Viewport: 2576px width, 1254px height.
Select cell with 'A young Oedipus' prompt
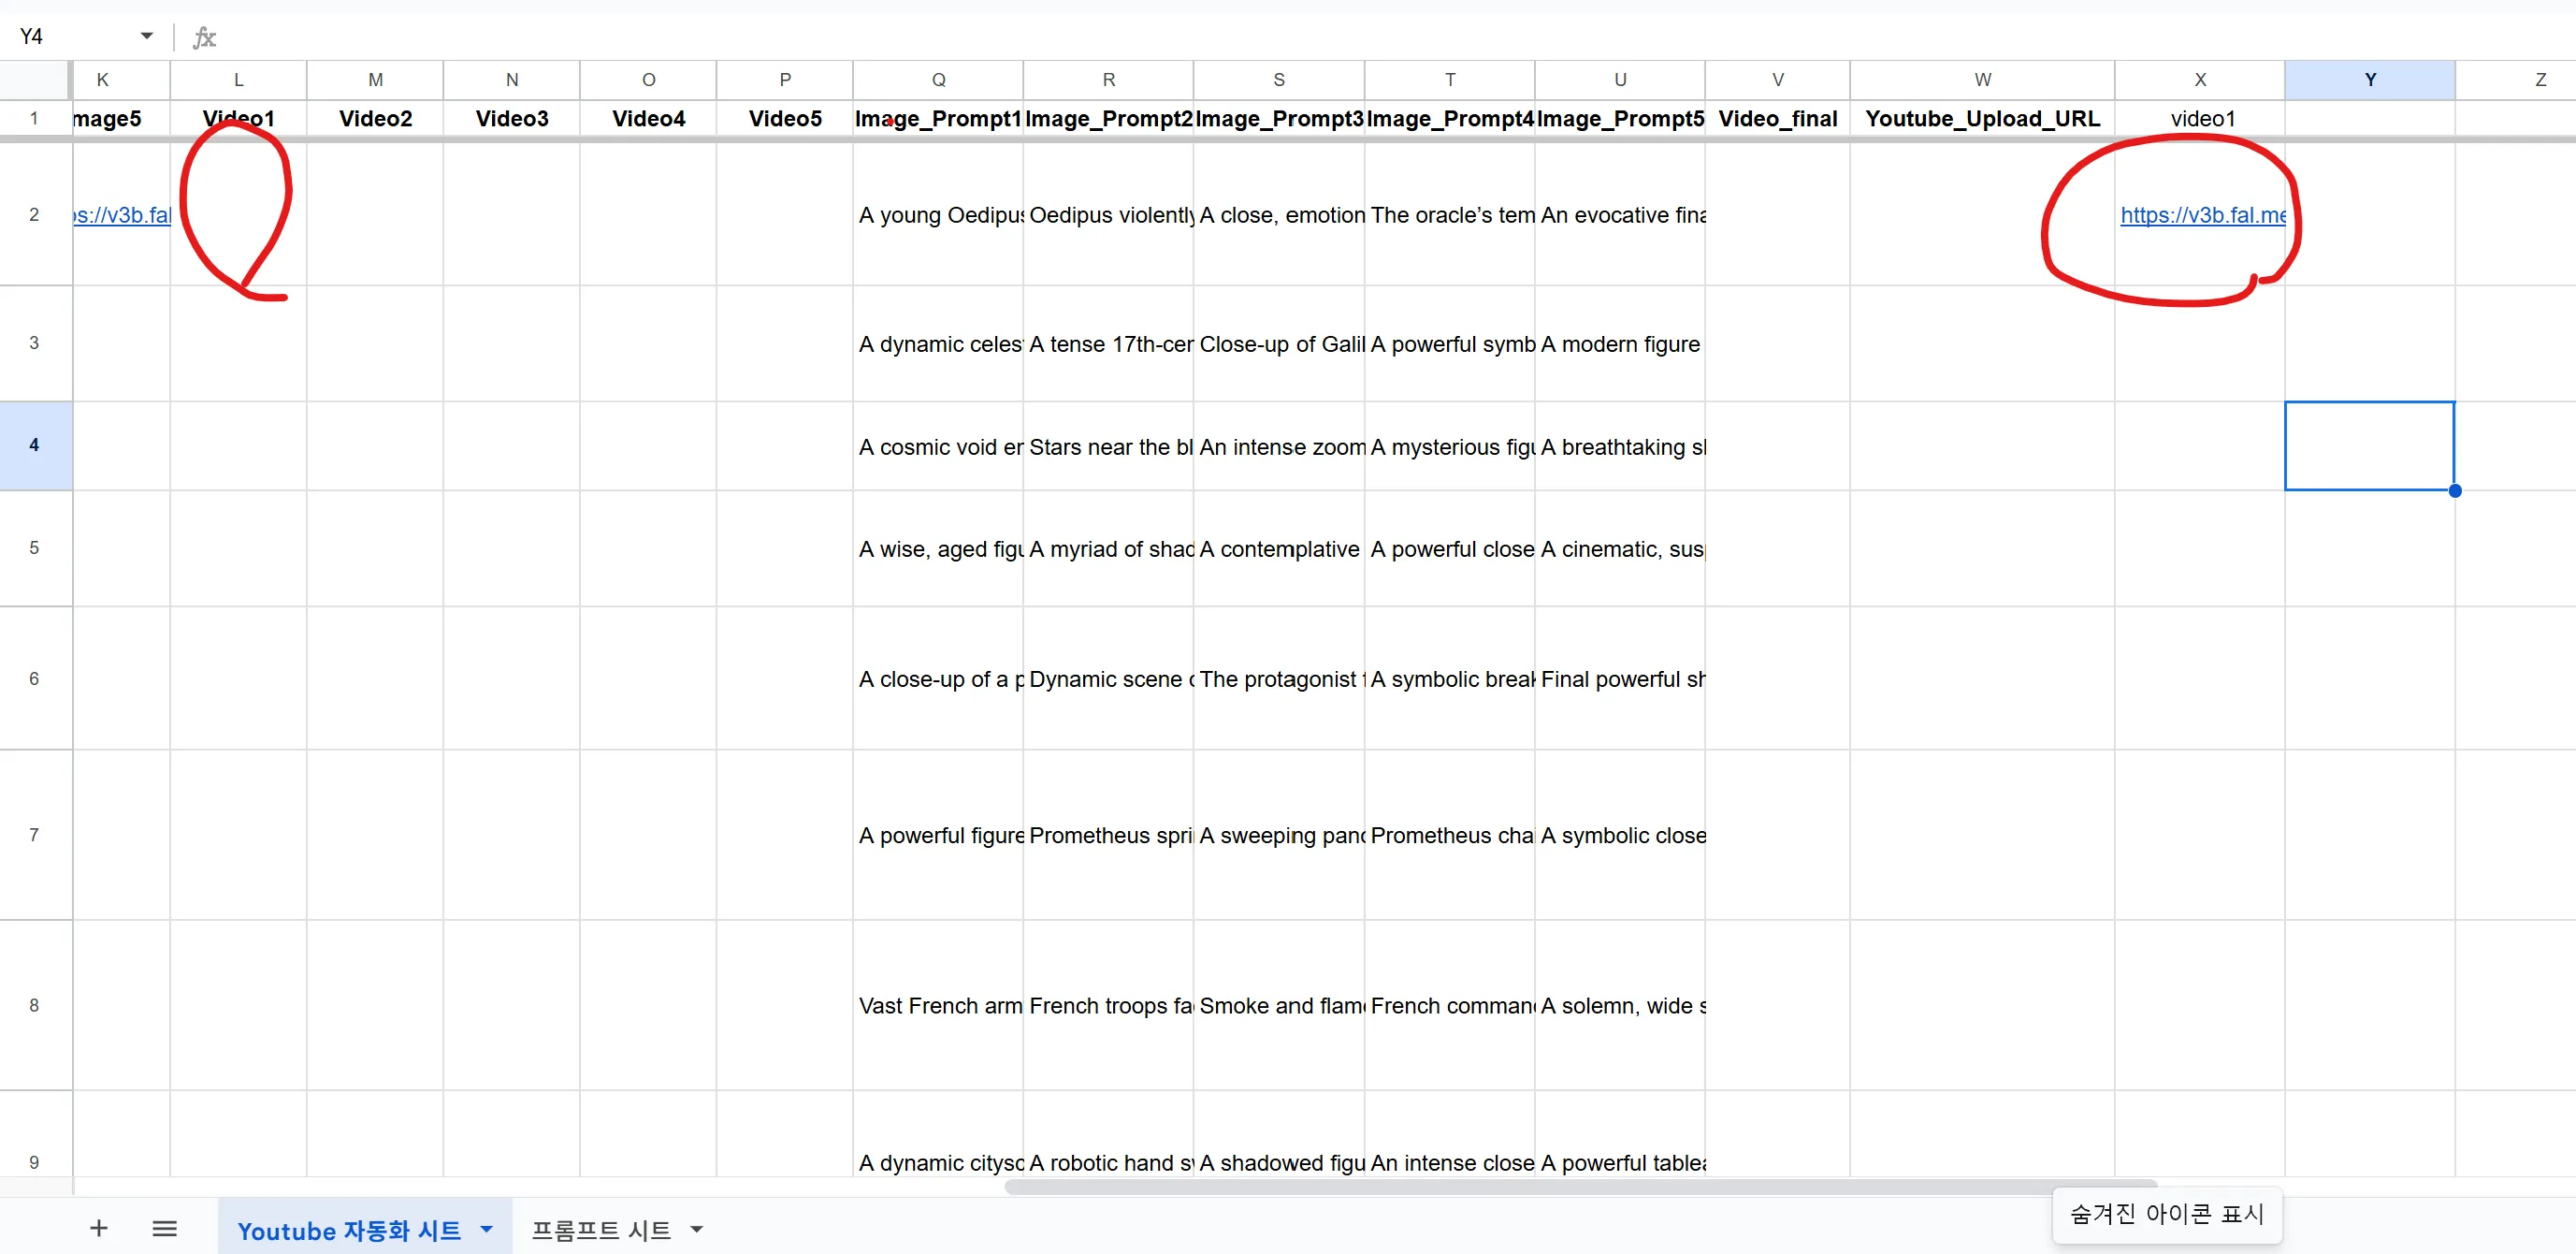tap(938, 214)
